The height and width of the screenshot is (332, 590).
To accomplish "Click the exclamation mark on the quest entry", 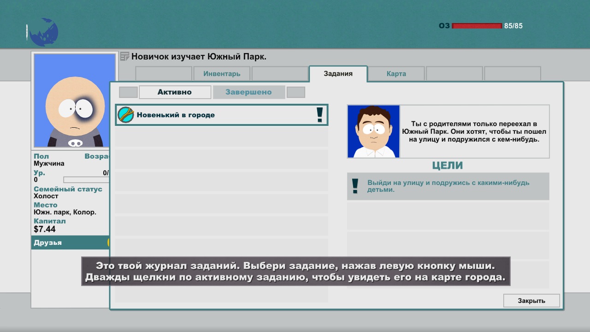I will (319, 115).
